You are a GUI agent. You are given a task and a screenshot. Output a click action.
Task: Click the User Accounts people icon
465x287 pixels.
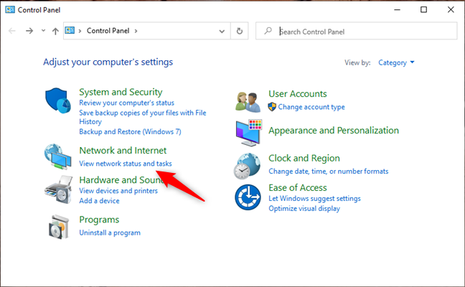[x=248, y=100]
